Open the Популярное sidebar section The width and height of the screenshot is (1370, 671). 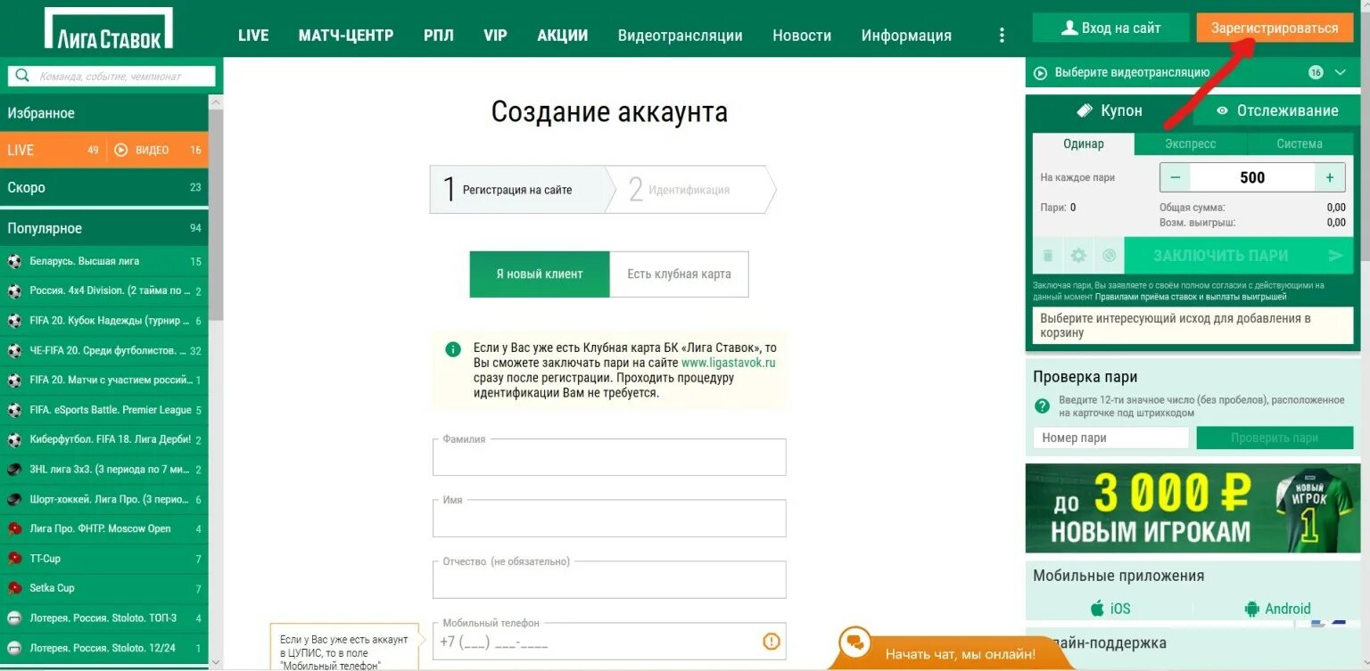click(x=104, y=228)
